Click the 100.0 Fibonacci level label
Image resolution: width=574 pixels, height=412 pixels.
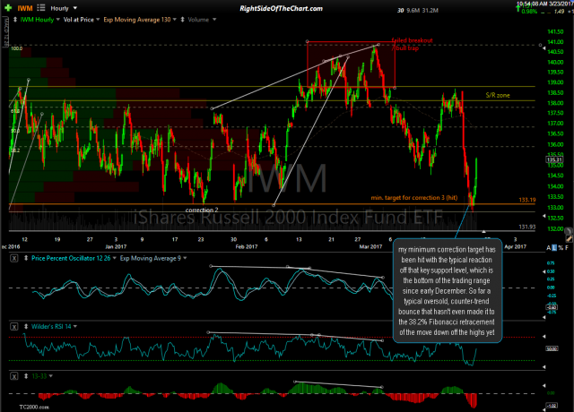[16, 48]
